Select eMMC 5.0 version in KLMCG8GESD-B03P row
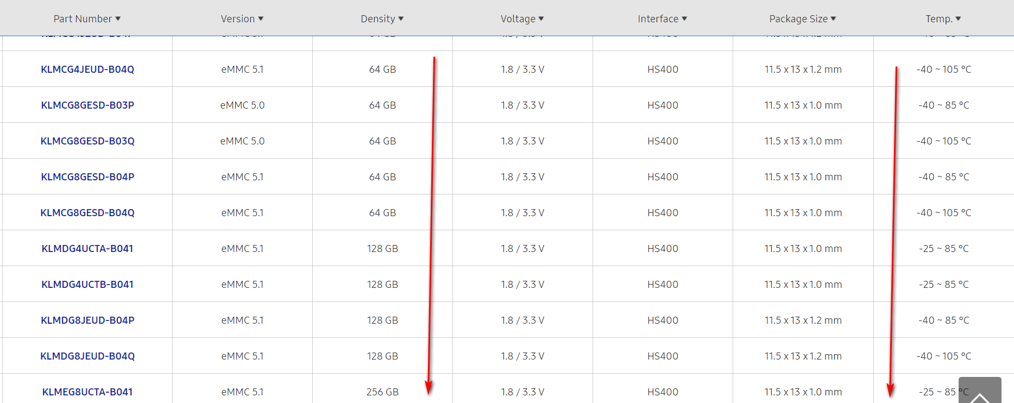The width and height of the screenshot is (1014, 403). (242, 105)
